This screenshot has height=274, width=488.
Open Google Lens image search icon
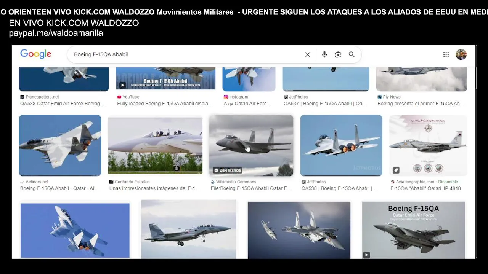(x=338, y=54)
